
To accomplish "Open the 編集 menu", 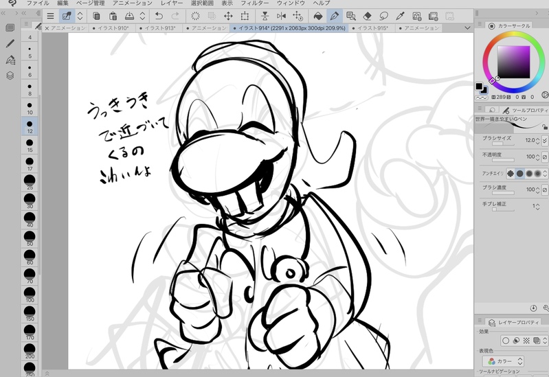I will click(x=63, y=3).
